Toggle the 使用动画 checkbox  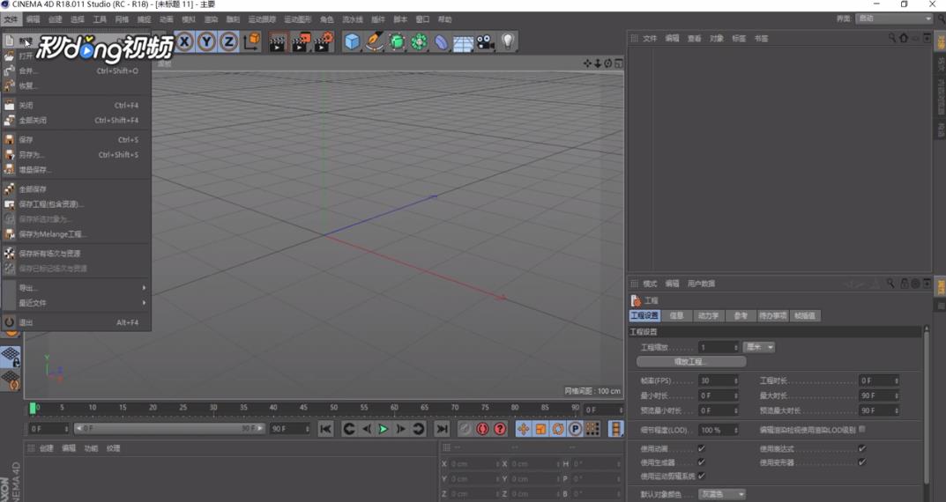click(x=701, y=448)
